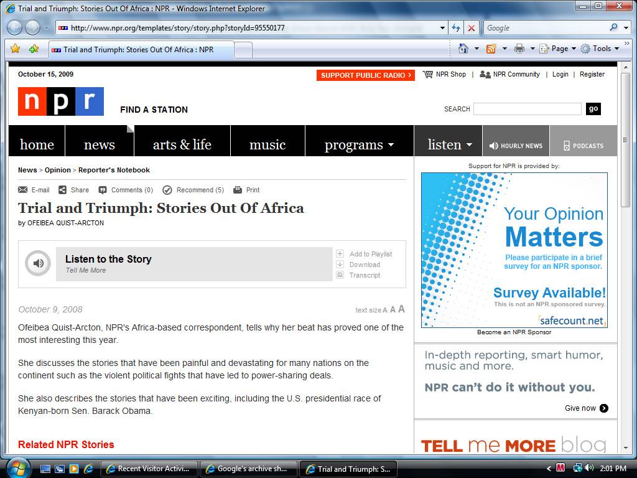Open the Home button dropdown arrow

tap(477, 49)
